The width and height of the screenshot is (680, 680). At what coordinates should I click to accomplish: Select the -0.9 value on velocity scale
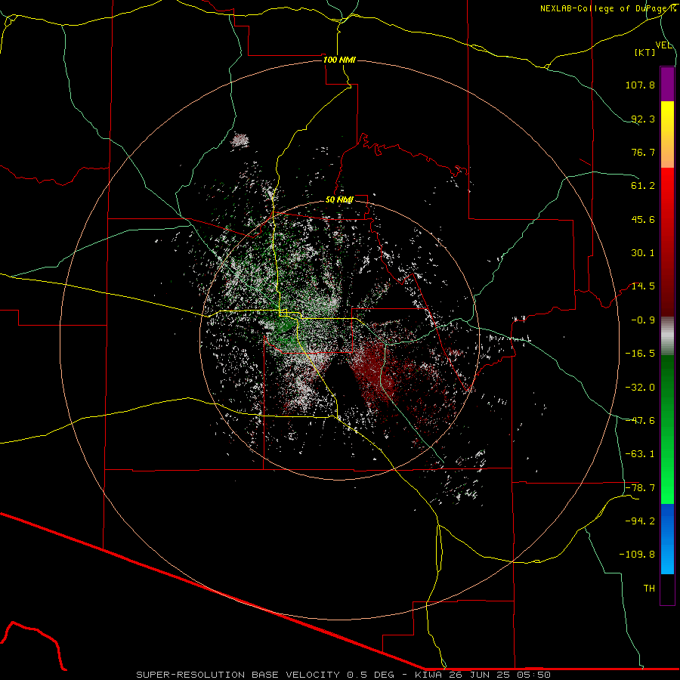coord(643,320)
